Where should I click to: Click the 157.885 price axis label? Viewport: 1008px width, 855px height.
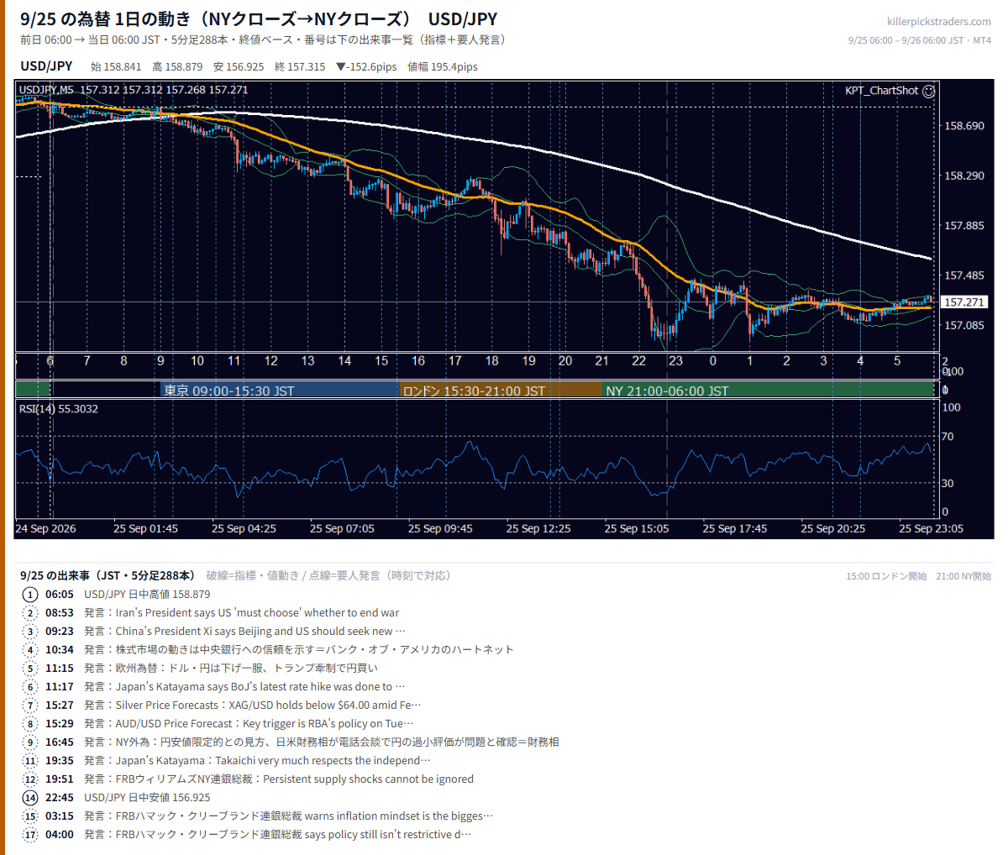tap(963, 226)
